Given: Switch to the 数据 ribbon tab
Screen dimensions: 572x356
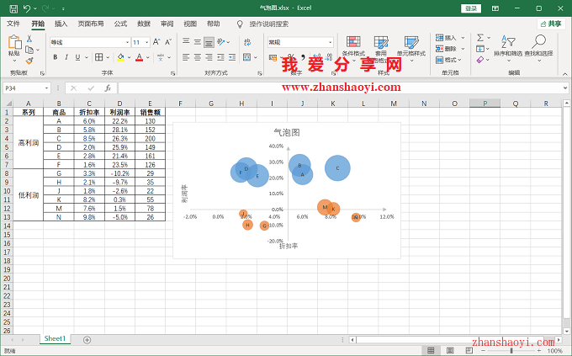Looking at the screenshot, I should (144, 24).
